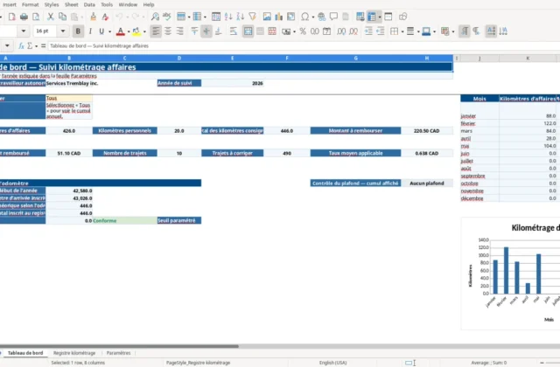Select column header K

point(528,59)
